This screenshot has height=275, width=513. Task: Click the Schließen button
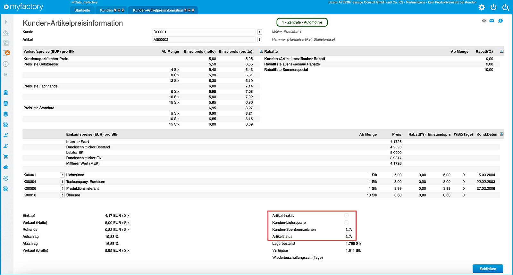(488, 269)
